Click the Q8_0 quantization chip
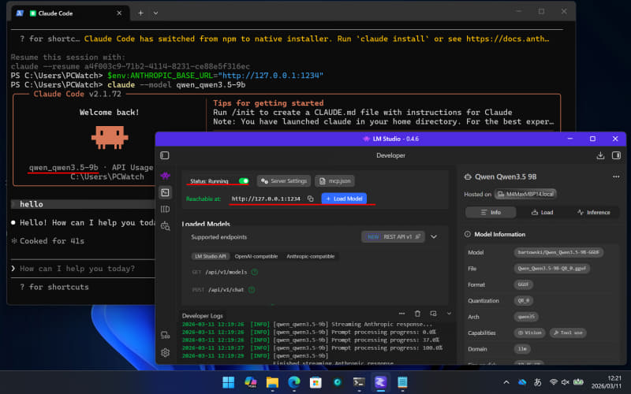 [524, 301]
